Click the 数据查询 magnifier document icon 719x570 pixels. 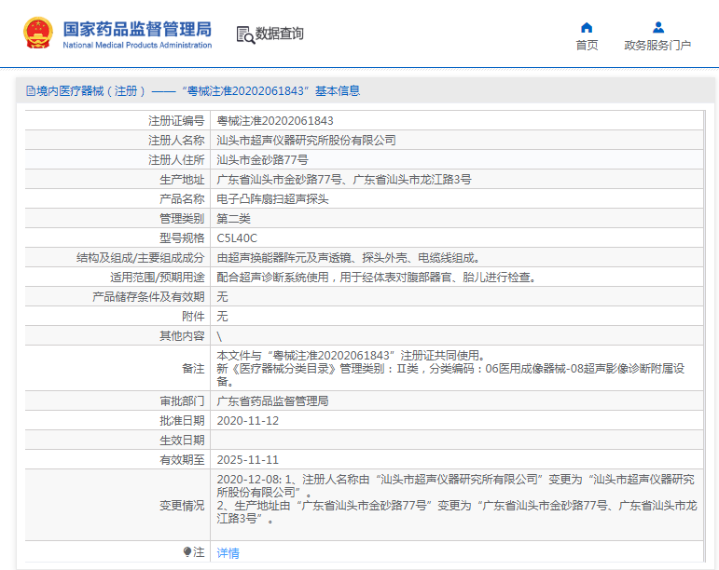(245, 34)
